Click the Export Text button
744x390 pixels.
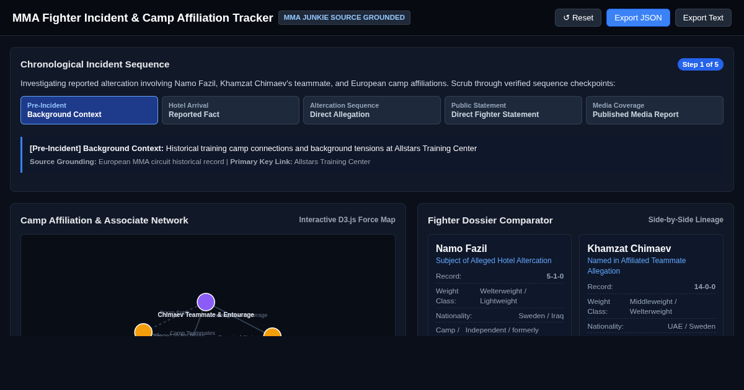[x=703, y=17]
